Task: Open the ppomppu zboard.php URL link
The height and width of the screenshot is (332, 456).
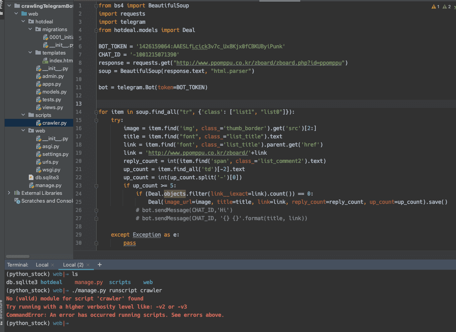Action: point(259,63)
